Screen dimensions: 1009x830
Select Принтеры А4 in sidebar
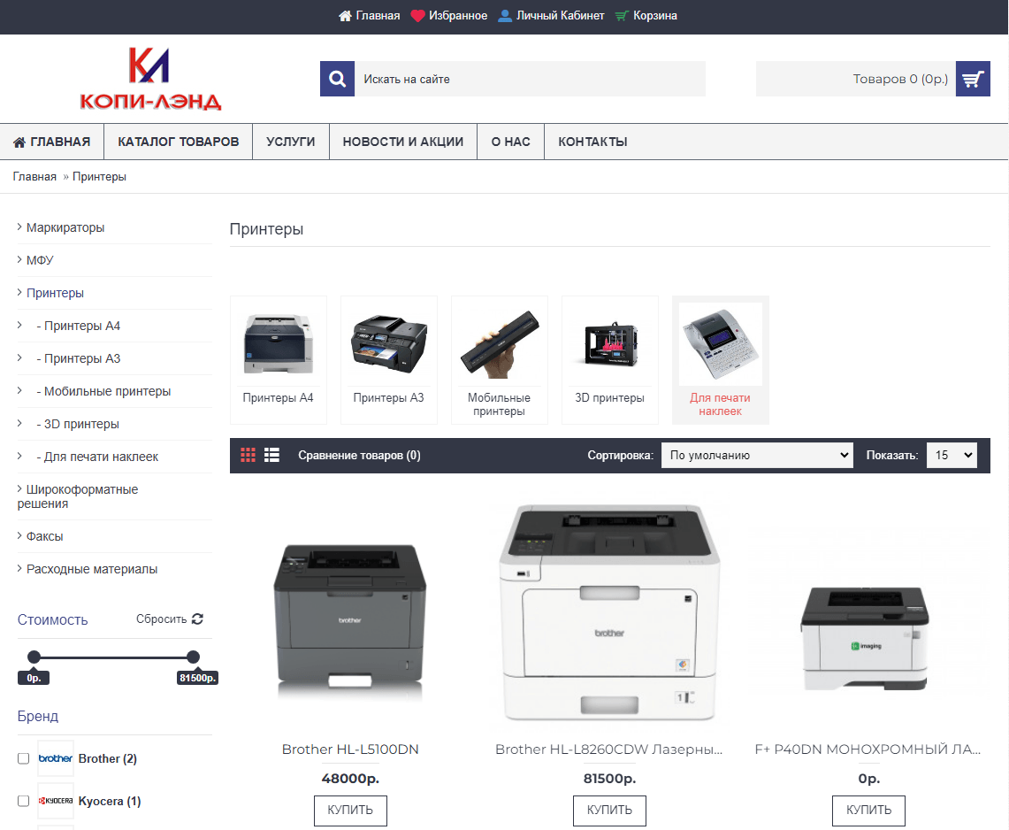click(78, 326)
